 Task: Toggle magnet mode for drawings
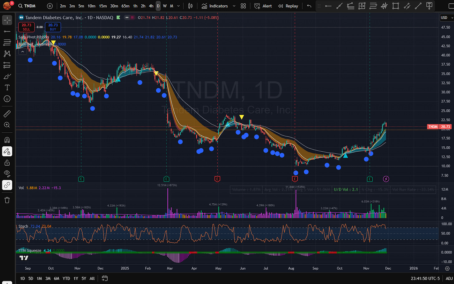point(7,140)
